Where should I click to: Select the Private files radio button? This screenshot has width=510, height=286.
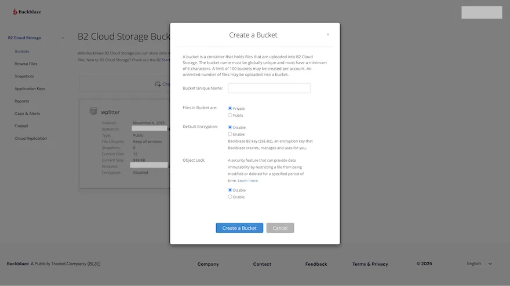pos(230,108)
